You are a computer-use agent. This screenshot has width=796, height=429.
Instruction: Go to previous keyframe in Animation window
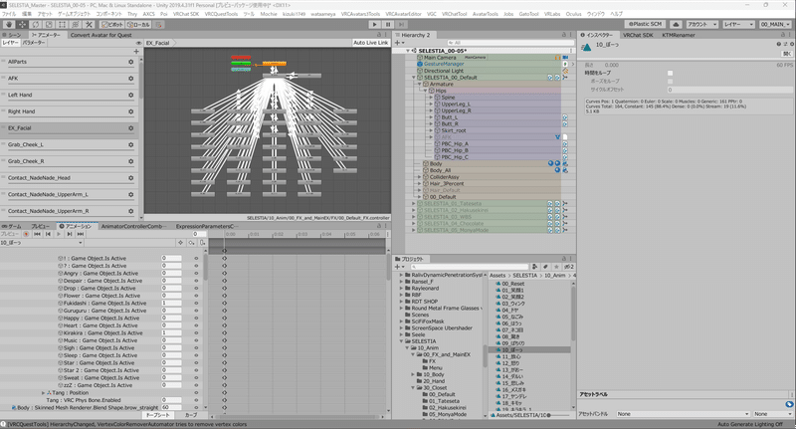(48, 234)
